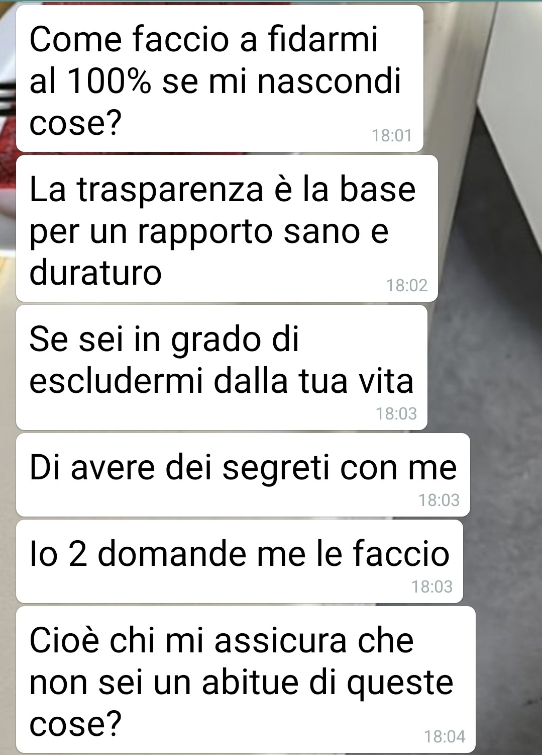This screenshot has height=755, width=542.
Task: Tap the 18:02 timestamp
Action: [x=407, y=285]
